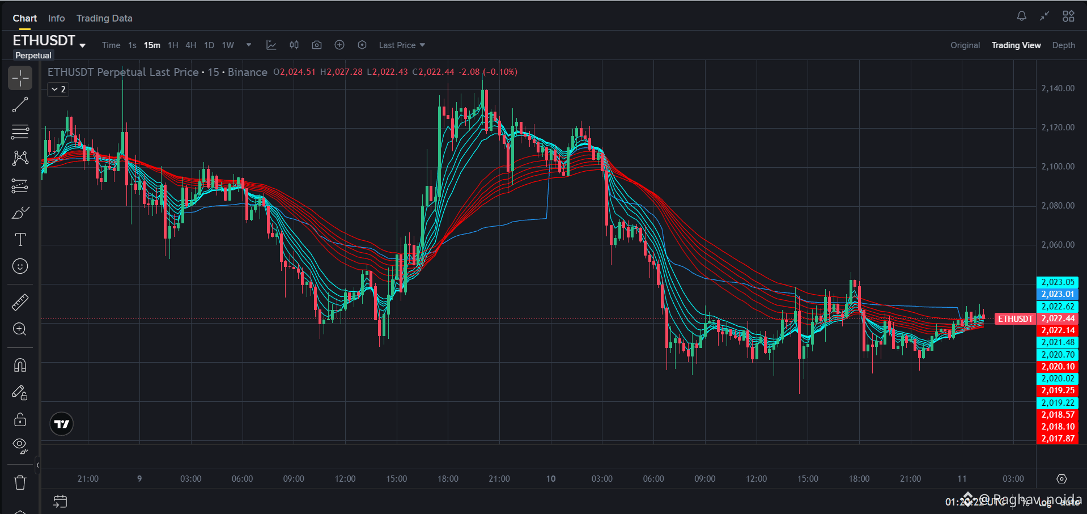Switch to the Chart tab
The image size is (1087, 514).
click(25, 18)
